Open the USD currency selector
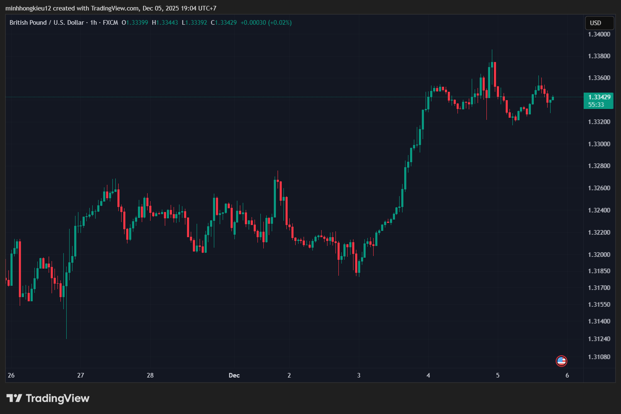621x414 pixels. point(599,23)
